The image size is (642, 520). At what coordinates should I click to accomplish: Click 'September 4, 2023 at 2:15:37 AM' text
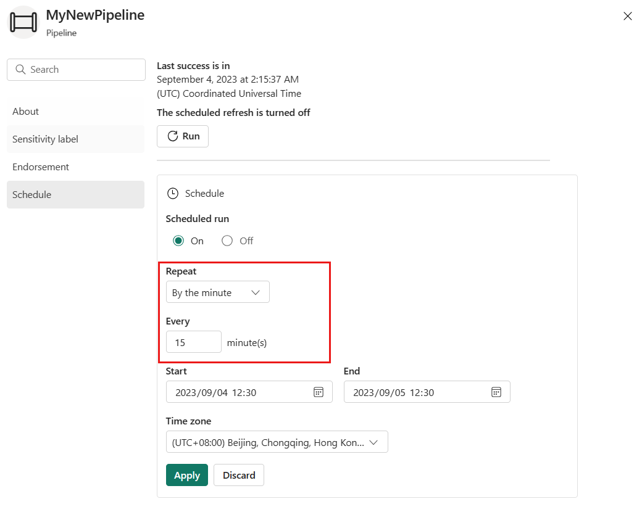[228, 80]
